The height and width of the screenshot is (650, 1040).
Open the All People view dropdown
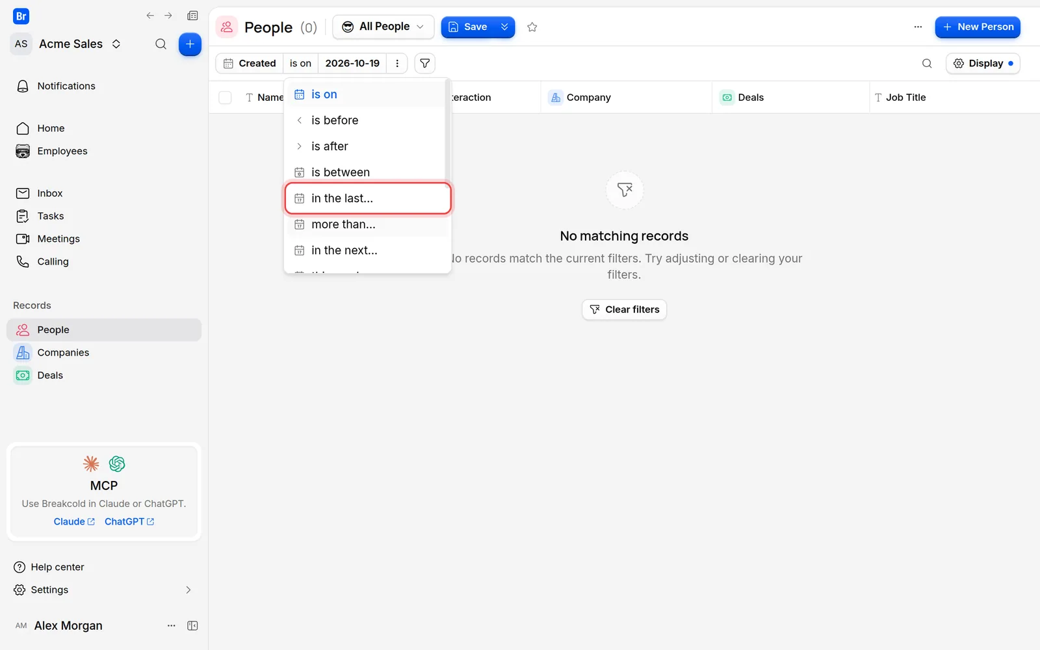(383, 27)
